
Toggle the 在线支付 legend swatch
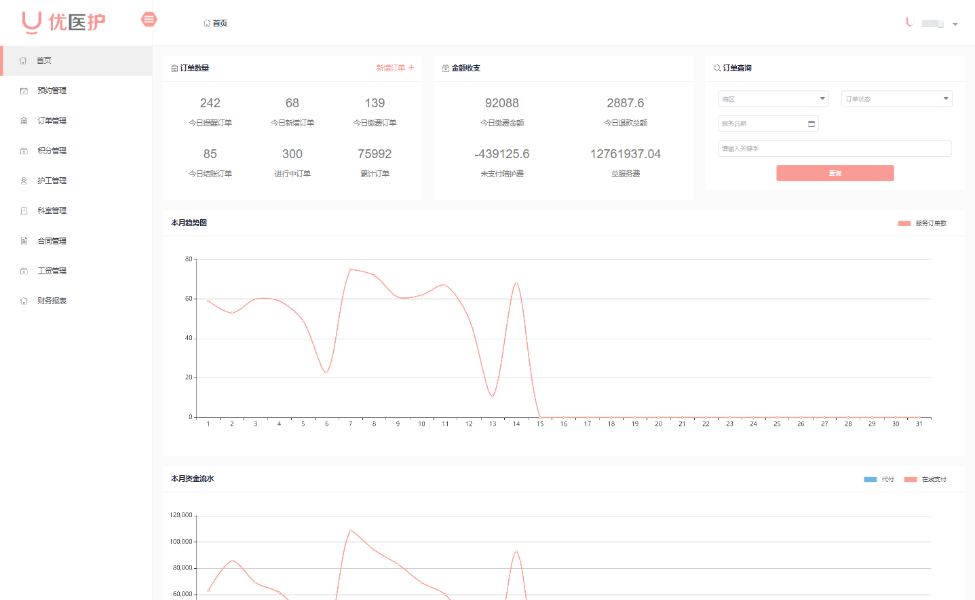click(x=911, y=479)
